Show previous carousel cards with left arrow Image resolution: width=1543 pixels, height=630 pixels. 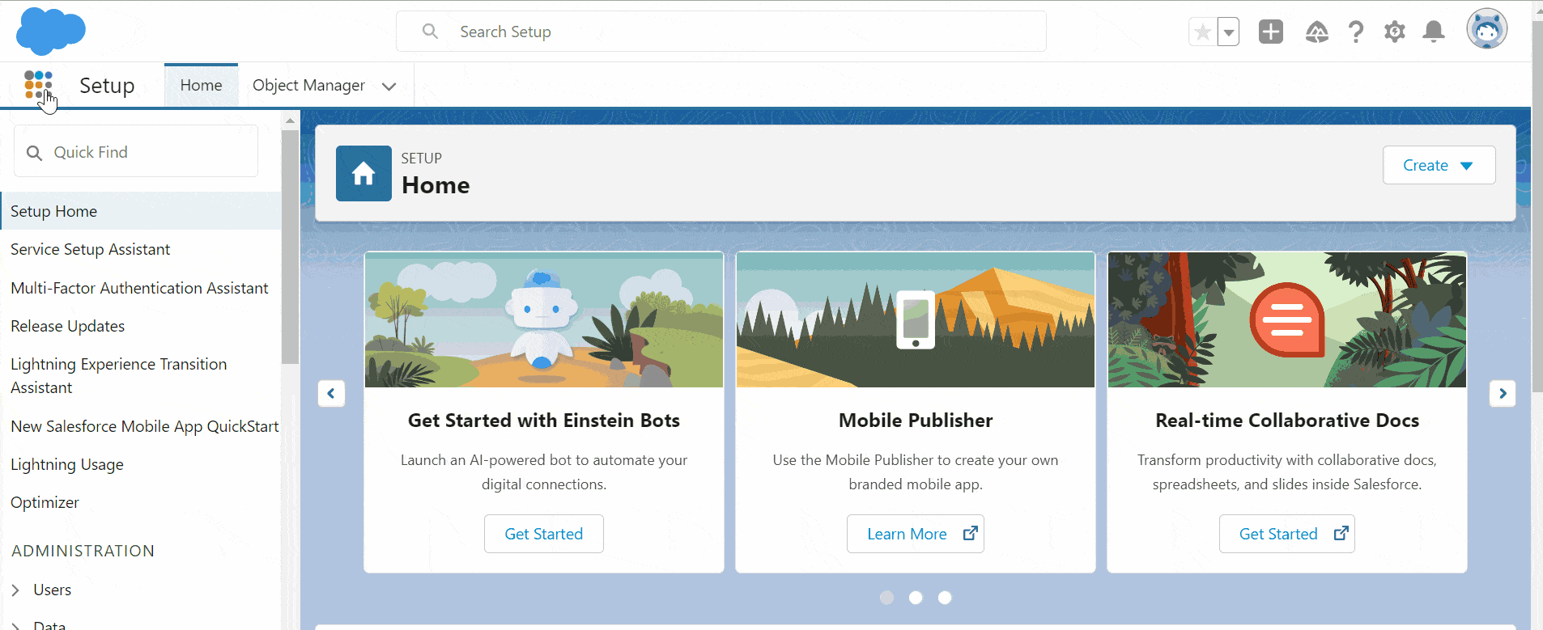(x=331, y=393)
